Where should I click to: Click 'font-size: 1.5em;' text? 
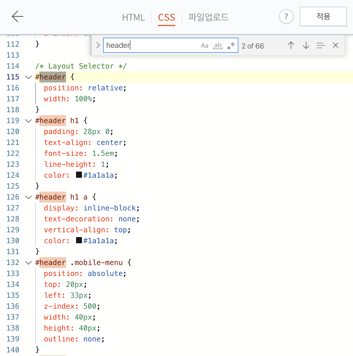(81, 153)
